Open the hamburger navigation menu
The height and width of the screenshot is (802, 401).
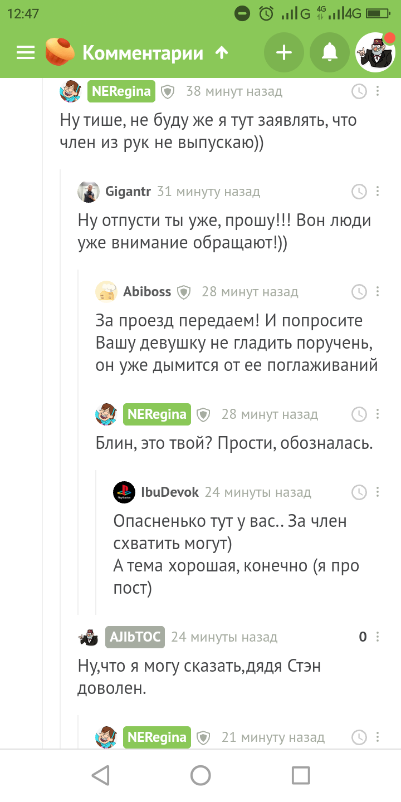26,53
